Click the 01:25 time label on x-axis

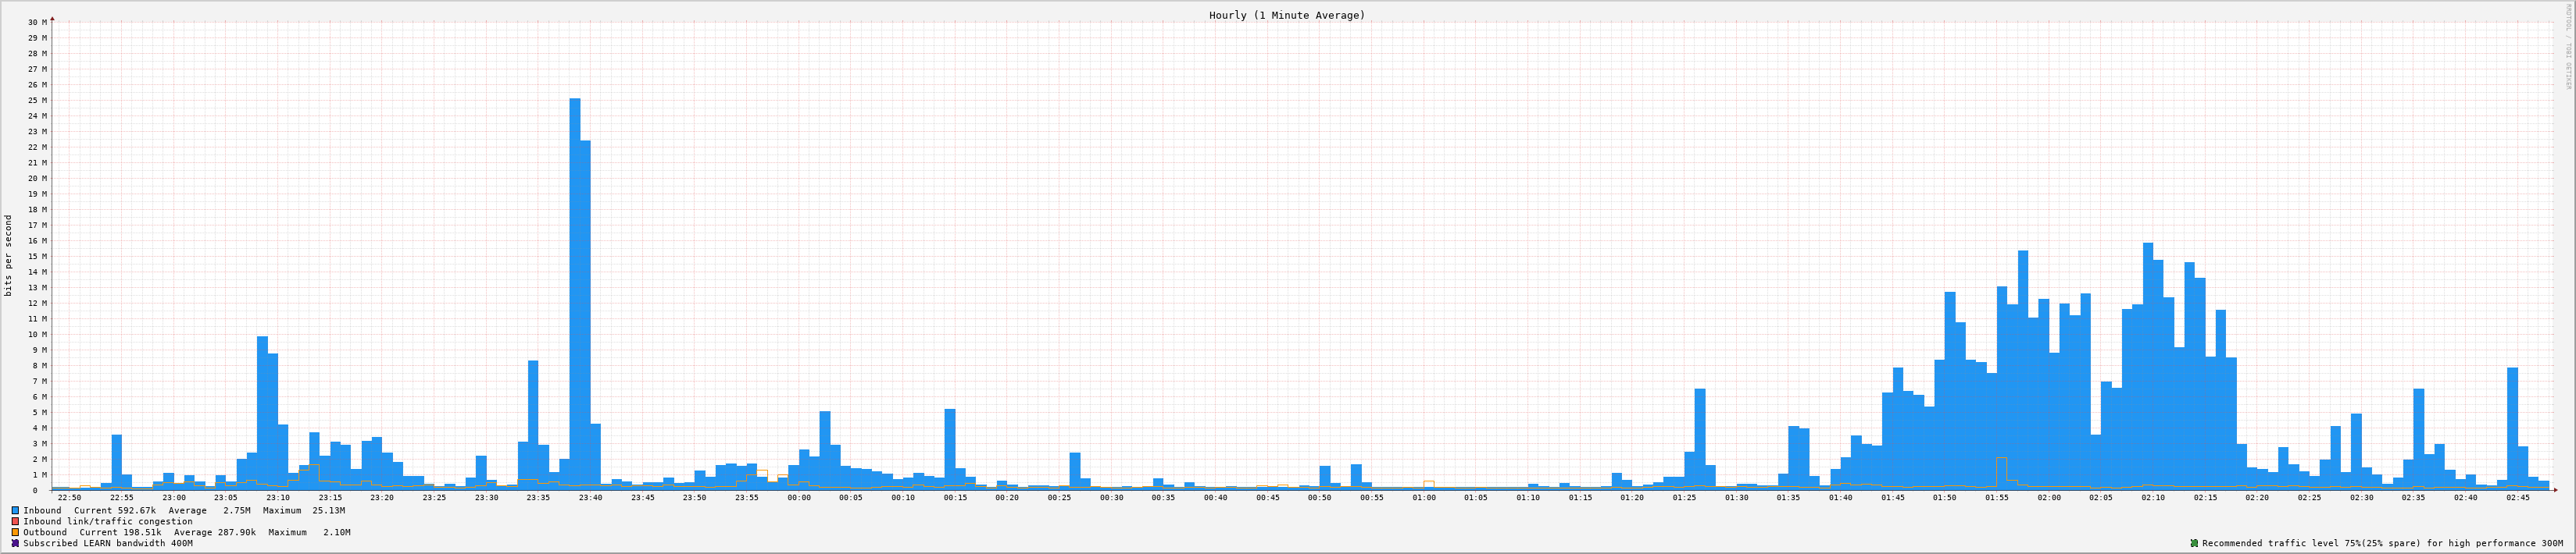pyautogui.click(x=1684, y=497)
